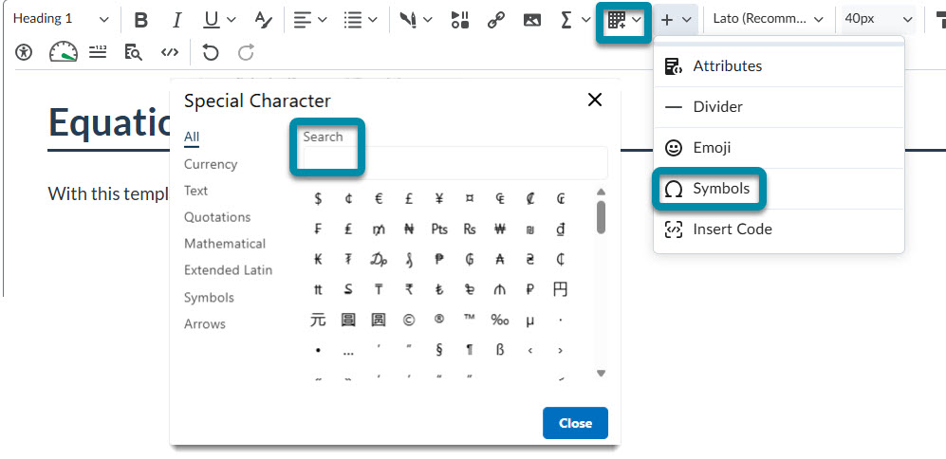
Task: Expand the underline options chevron
Action: pos(232,20)
